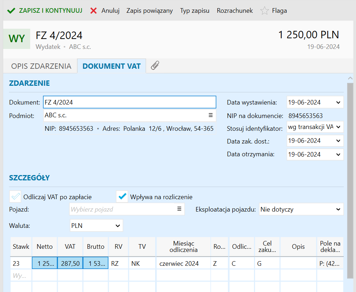The height and width of the screenshot is (292, 356).
Task: Expand the Stosuj identyfikator dropdown
Action: [x=338, y=127]
